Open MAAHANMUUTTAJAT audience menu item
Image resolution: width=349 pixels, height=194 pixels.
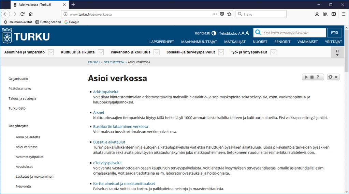(199, 42)
